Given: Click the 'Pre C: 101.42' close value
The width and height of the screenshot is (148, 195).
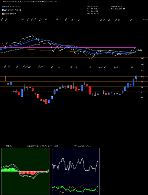Looking at the screenshot, I should point(93,14).
